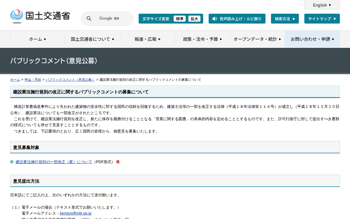
Task: Go to 申込・手続 breadcrumb link
Action: click(33, 80)
